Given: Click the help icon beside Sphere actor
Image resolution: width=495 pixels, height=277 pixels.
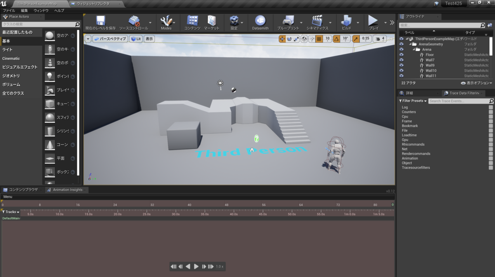Looking at the screenshot, I should [73, 117].
